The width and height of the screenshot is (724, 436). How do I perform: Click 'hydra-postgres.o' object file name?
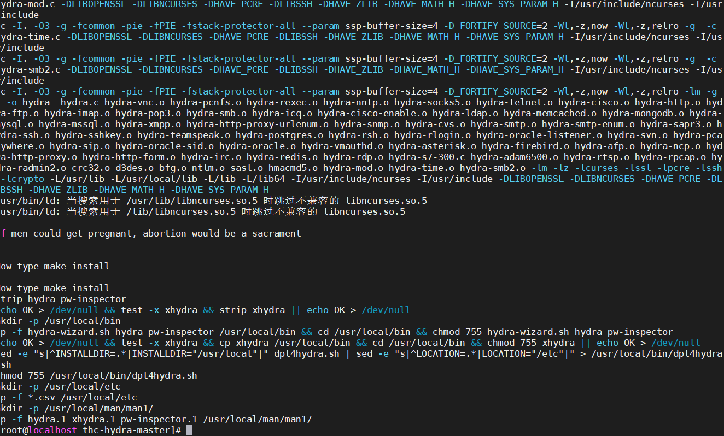pyautogui.click(x=279, y=135)
